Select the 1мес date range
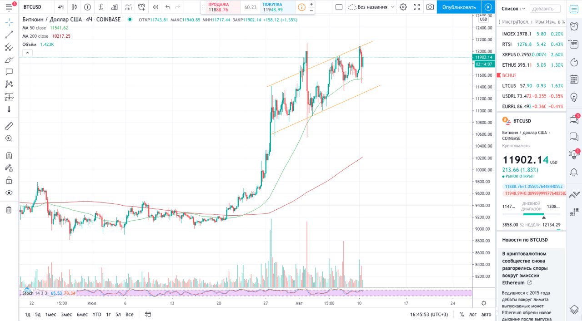582x321 pixels. pos(50,314)
